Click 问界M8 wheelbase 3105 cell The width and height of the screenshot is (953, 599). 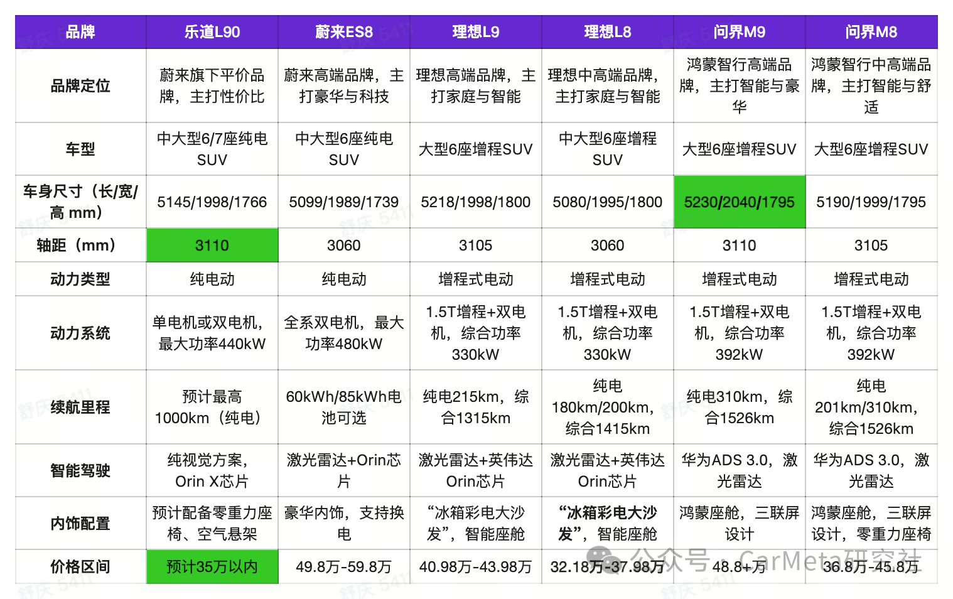(x=871, y=246)
